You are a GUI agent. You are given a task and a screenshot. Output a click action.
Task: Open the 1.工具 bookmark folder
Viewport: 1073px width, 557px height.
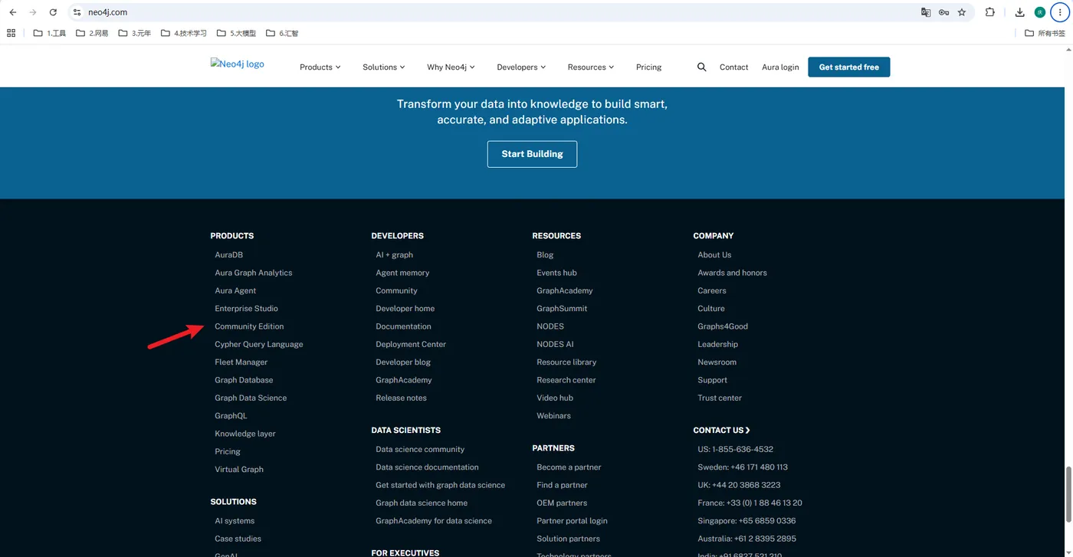[50, 33]
